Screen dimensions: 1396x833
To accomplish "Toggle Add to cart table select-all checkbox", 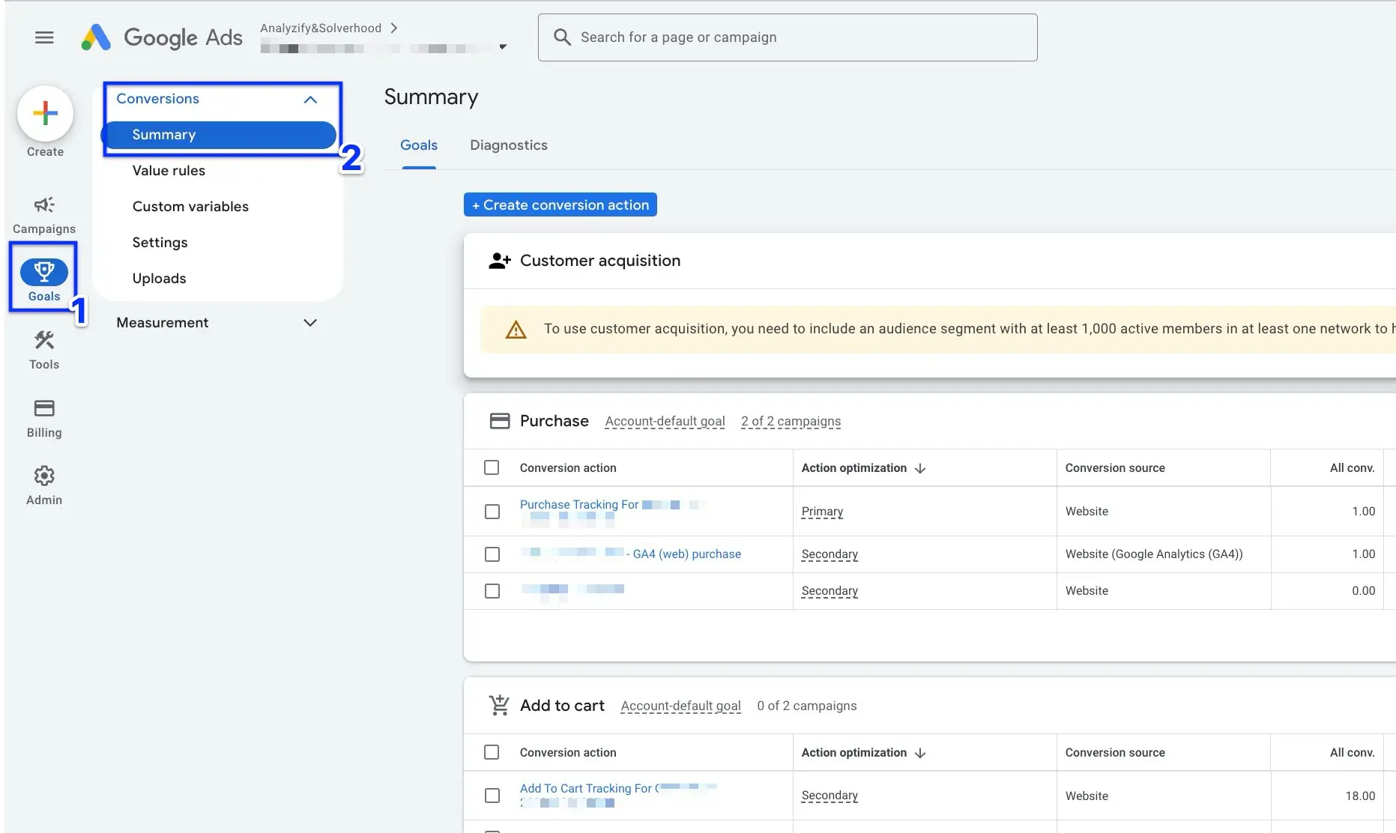I will click(x=492, y=752).
